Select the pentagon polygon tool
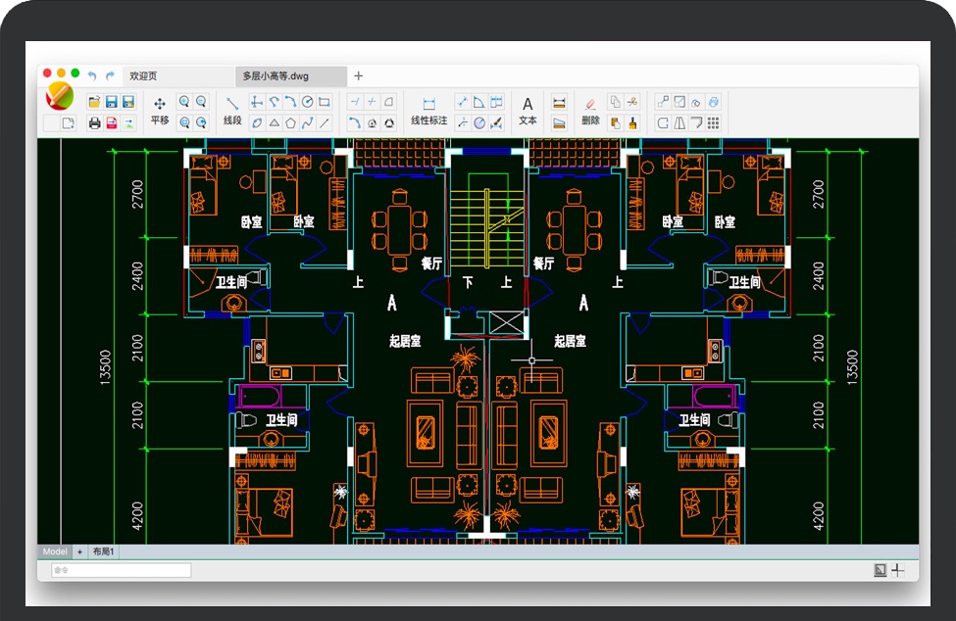 pos(290,122)
